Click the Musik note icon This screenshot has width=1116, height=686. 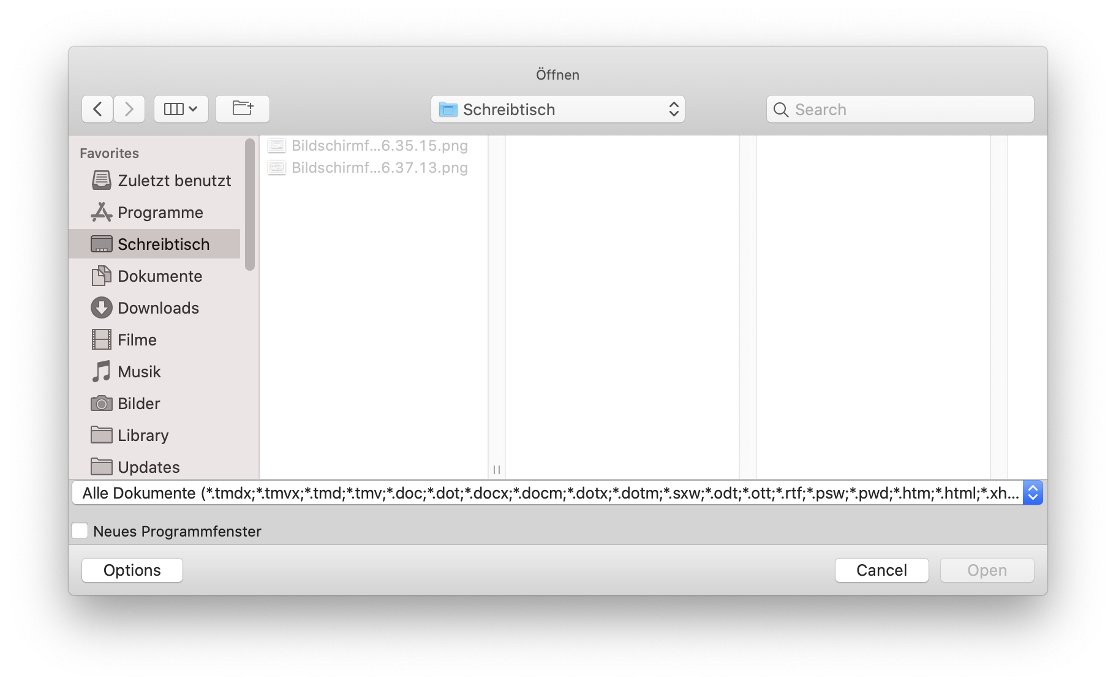tap(102, 371)
